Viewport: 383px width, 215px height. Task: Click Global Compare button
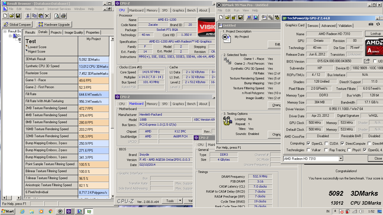(x=17, y=25)
